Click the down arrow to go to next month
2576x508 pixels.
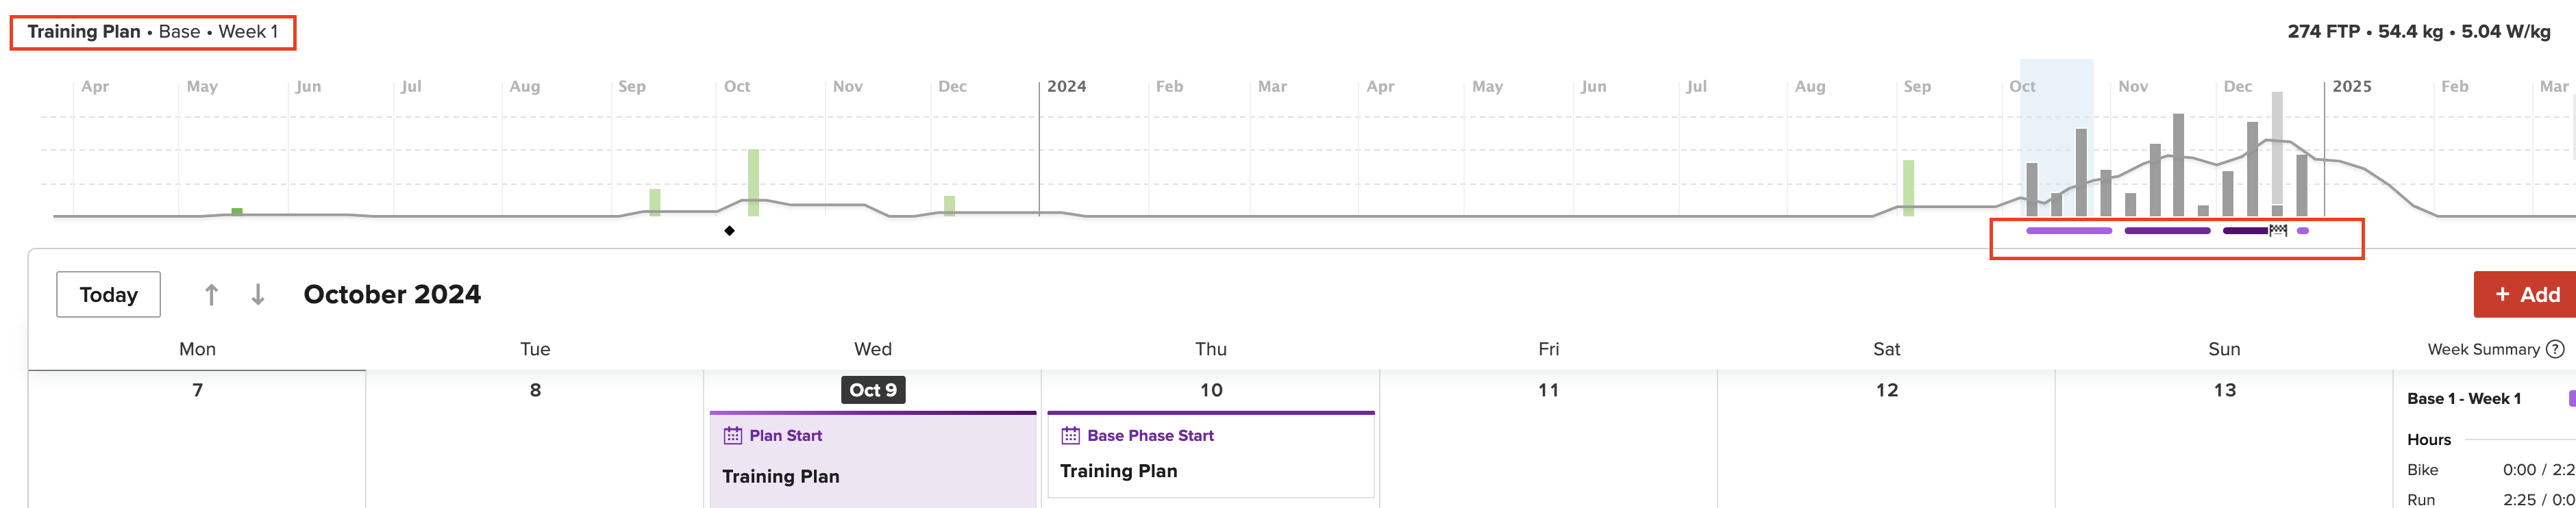point(258,295)
